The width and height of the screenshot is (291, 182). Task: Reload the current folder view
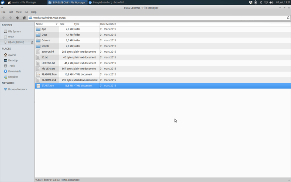point(288,18)
